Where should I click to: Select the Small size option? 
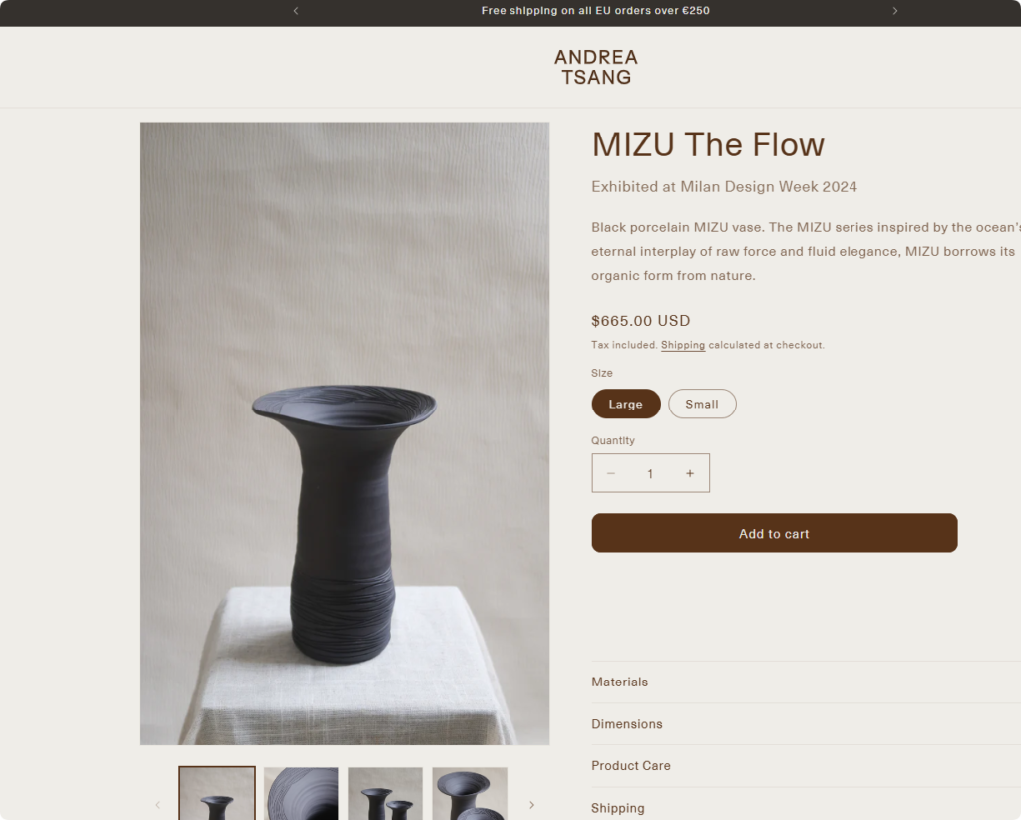click(702, 404)
